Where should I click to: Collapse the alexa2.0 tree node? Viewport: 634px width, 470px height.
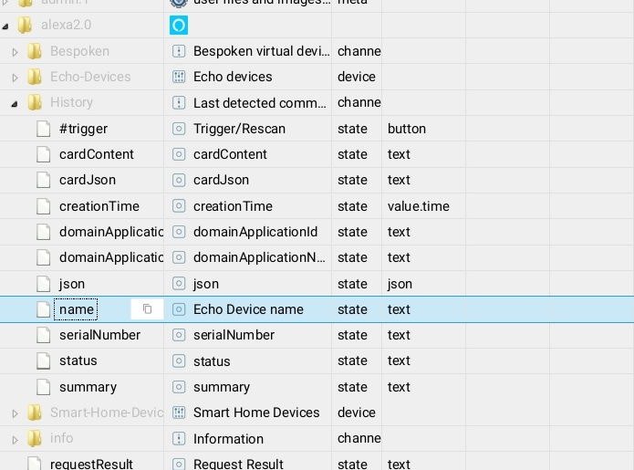tap(5, 26)
